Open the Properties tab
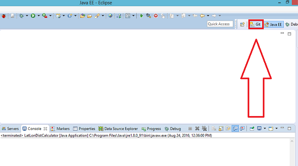The image size is (298, 166). pyautogui.click(x=84, y=129)
